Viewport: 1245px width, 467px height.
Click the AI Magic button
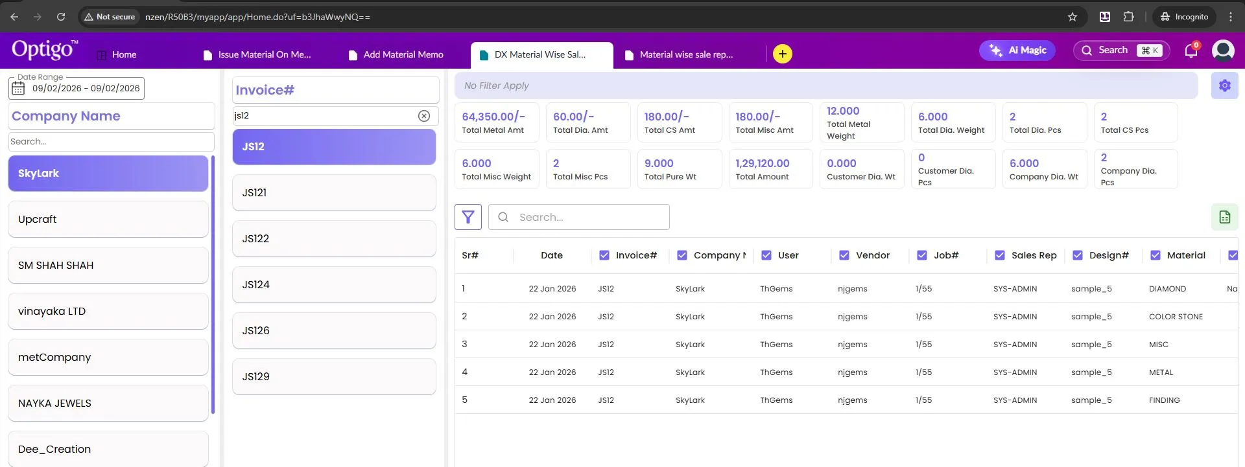pyautogui.click(x=1017, y=51)
